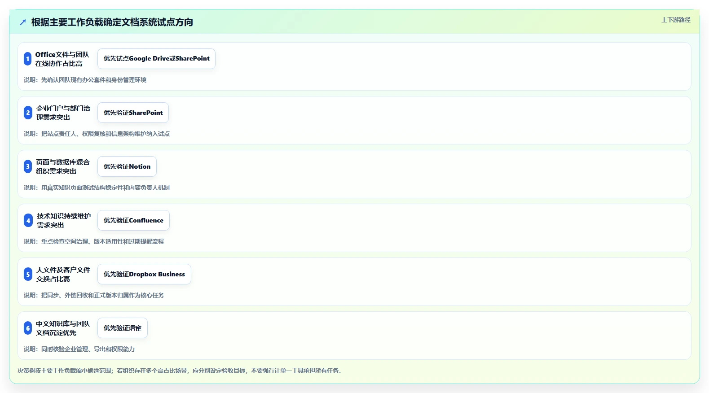This screenshot has width=709, height=393.
Task: Select the 优先验证语雀 button
Action: click(x=123, y=328)
